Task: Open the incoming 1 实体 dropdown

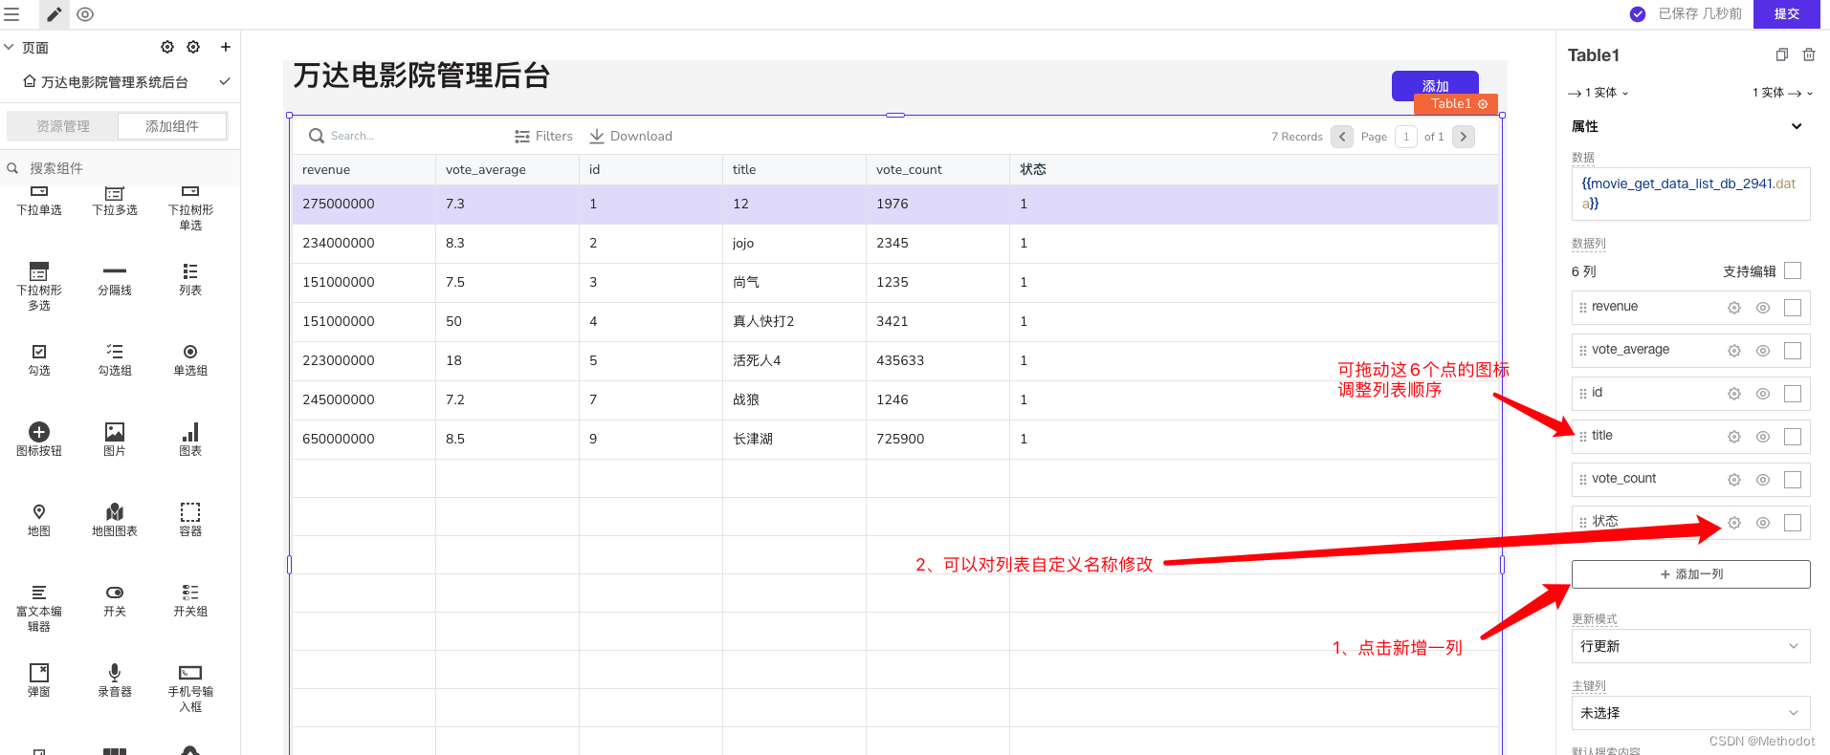Action: [x=1598, y=93]
